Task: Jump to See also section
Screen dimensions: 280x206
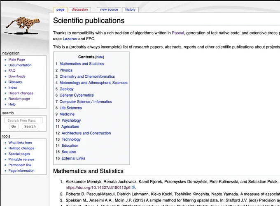Action: pos(69,152)
